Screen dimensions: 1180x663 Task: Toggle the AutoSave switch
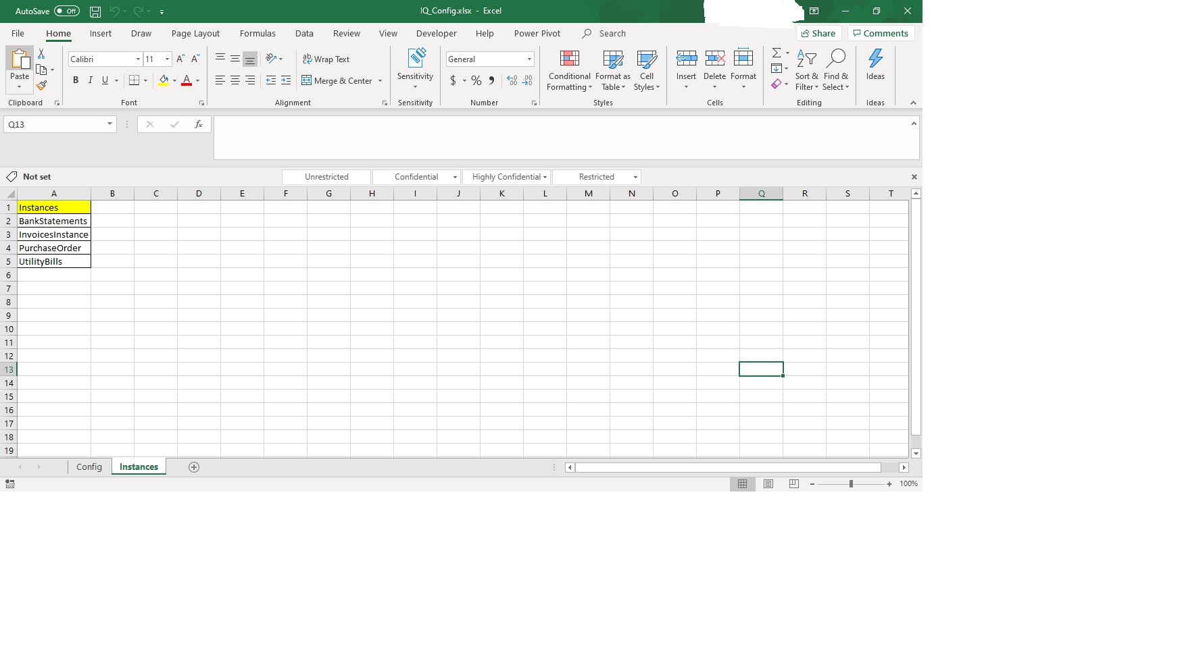click(67, 11)
